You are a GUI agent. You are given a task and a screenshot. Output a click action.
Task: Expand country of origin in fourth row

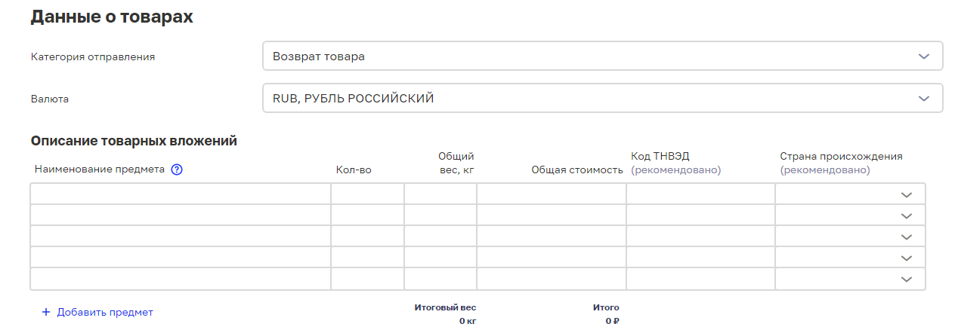point(907,258)
